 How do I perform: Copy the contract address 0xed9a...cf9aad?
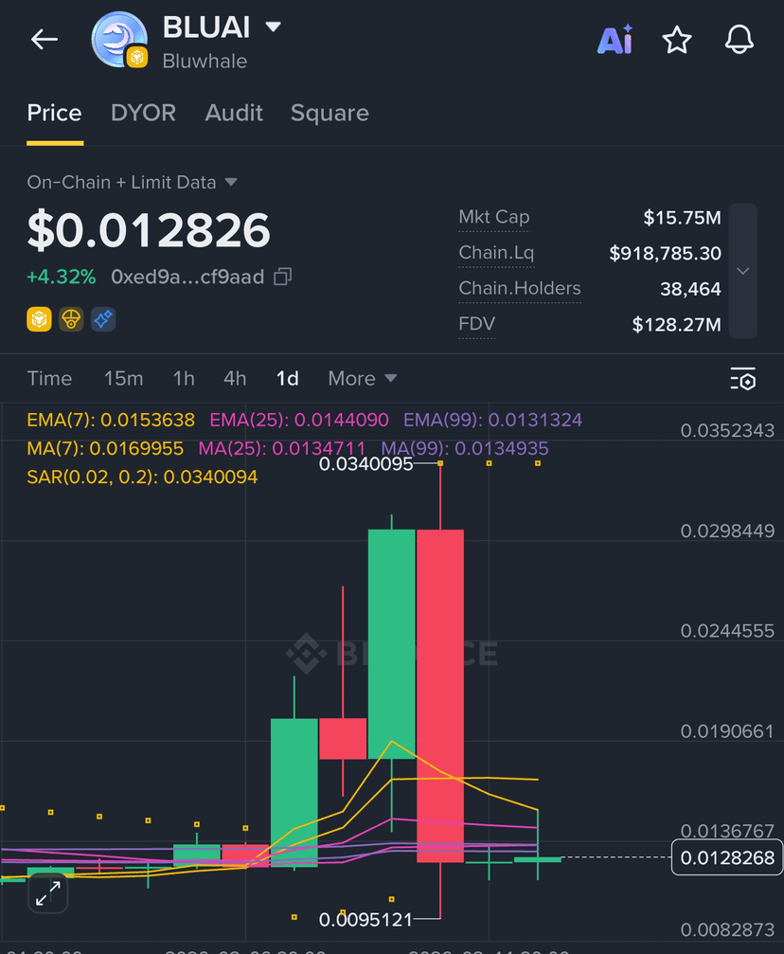283,277
